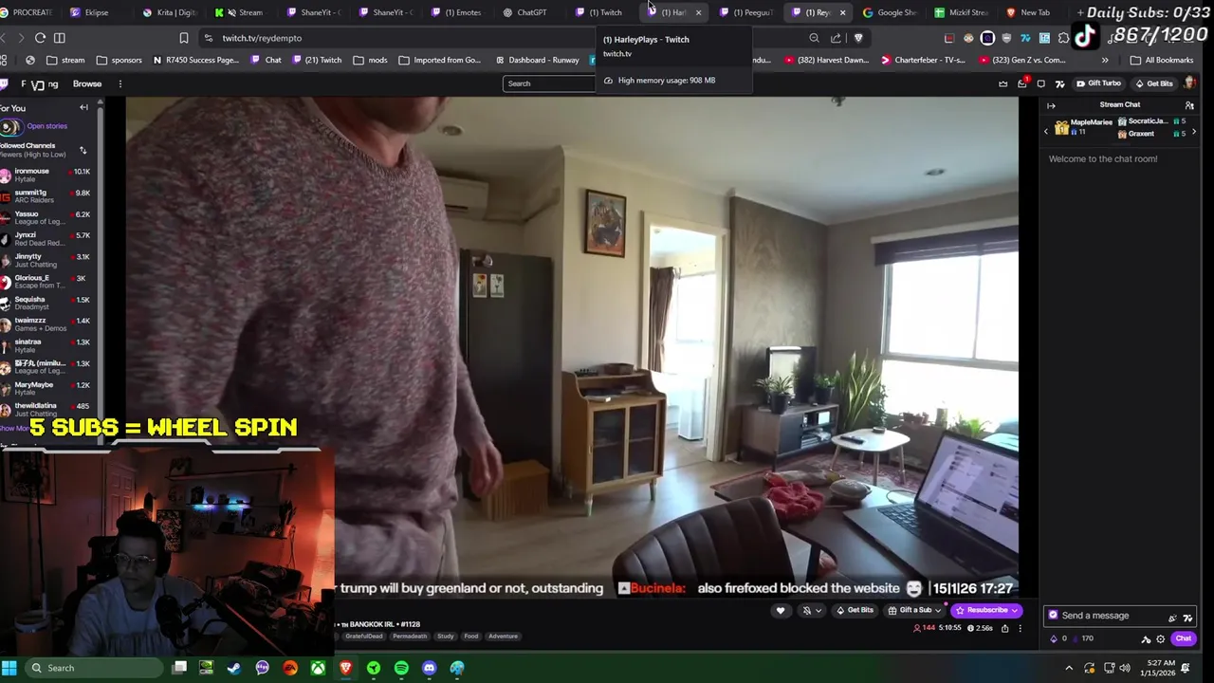This screenshot has height=683, width=1214.
Task: Open thewildlatina channel in sidebar
Action: (46, 409)
